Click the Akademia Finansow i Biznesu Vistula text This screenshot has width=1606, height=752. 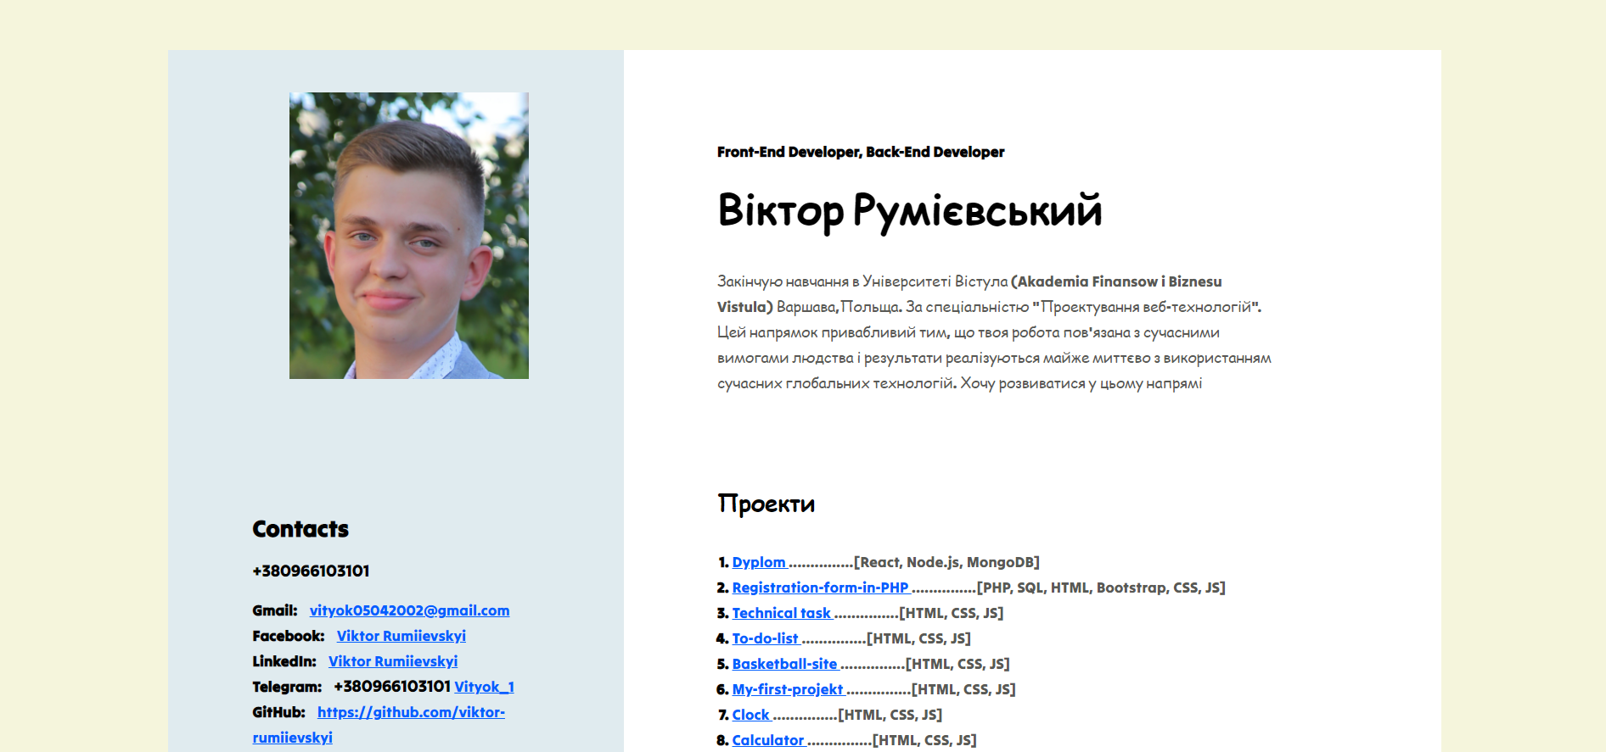tap(969, 293)
